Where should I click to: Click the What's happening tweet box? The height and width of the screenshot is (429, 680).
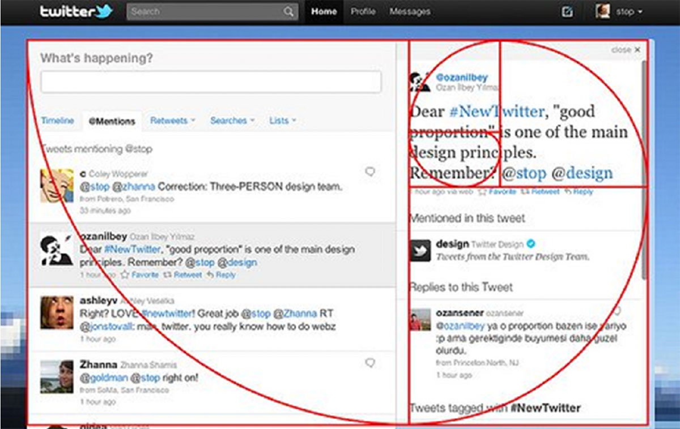(211, 82)
